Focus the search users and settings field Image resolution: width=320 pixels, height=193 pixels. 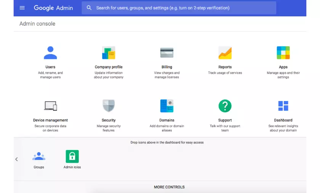[x=179, y=8]
